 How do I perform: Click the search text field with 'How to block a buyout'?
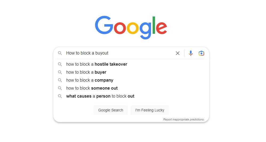pyautogui.click(x=117, y=53)
